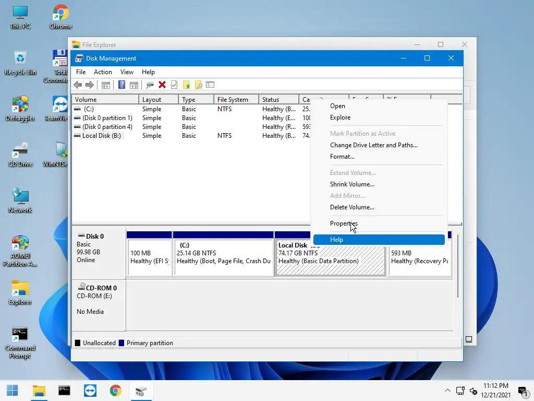
Task: Click the Back arrow in Disk Management toolbar
Action: pyautogui.click(x=78, y=85)
